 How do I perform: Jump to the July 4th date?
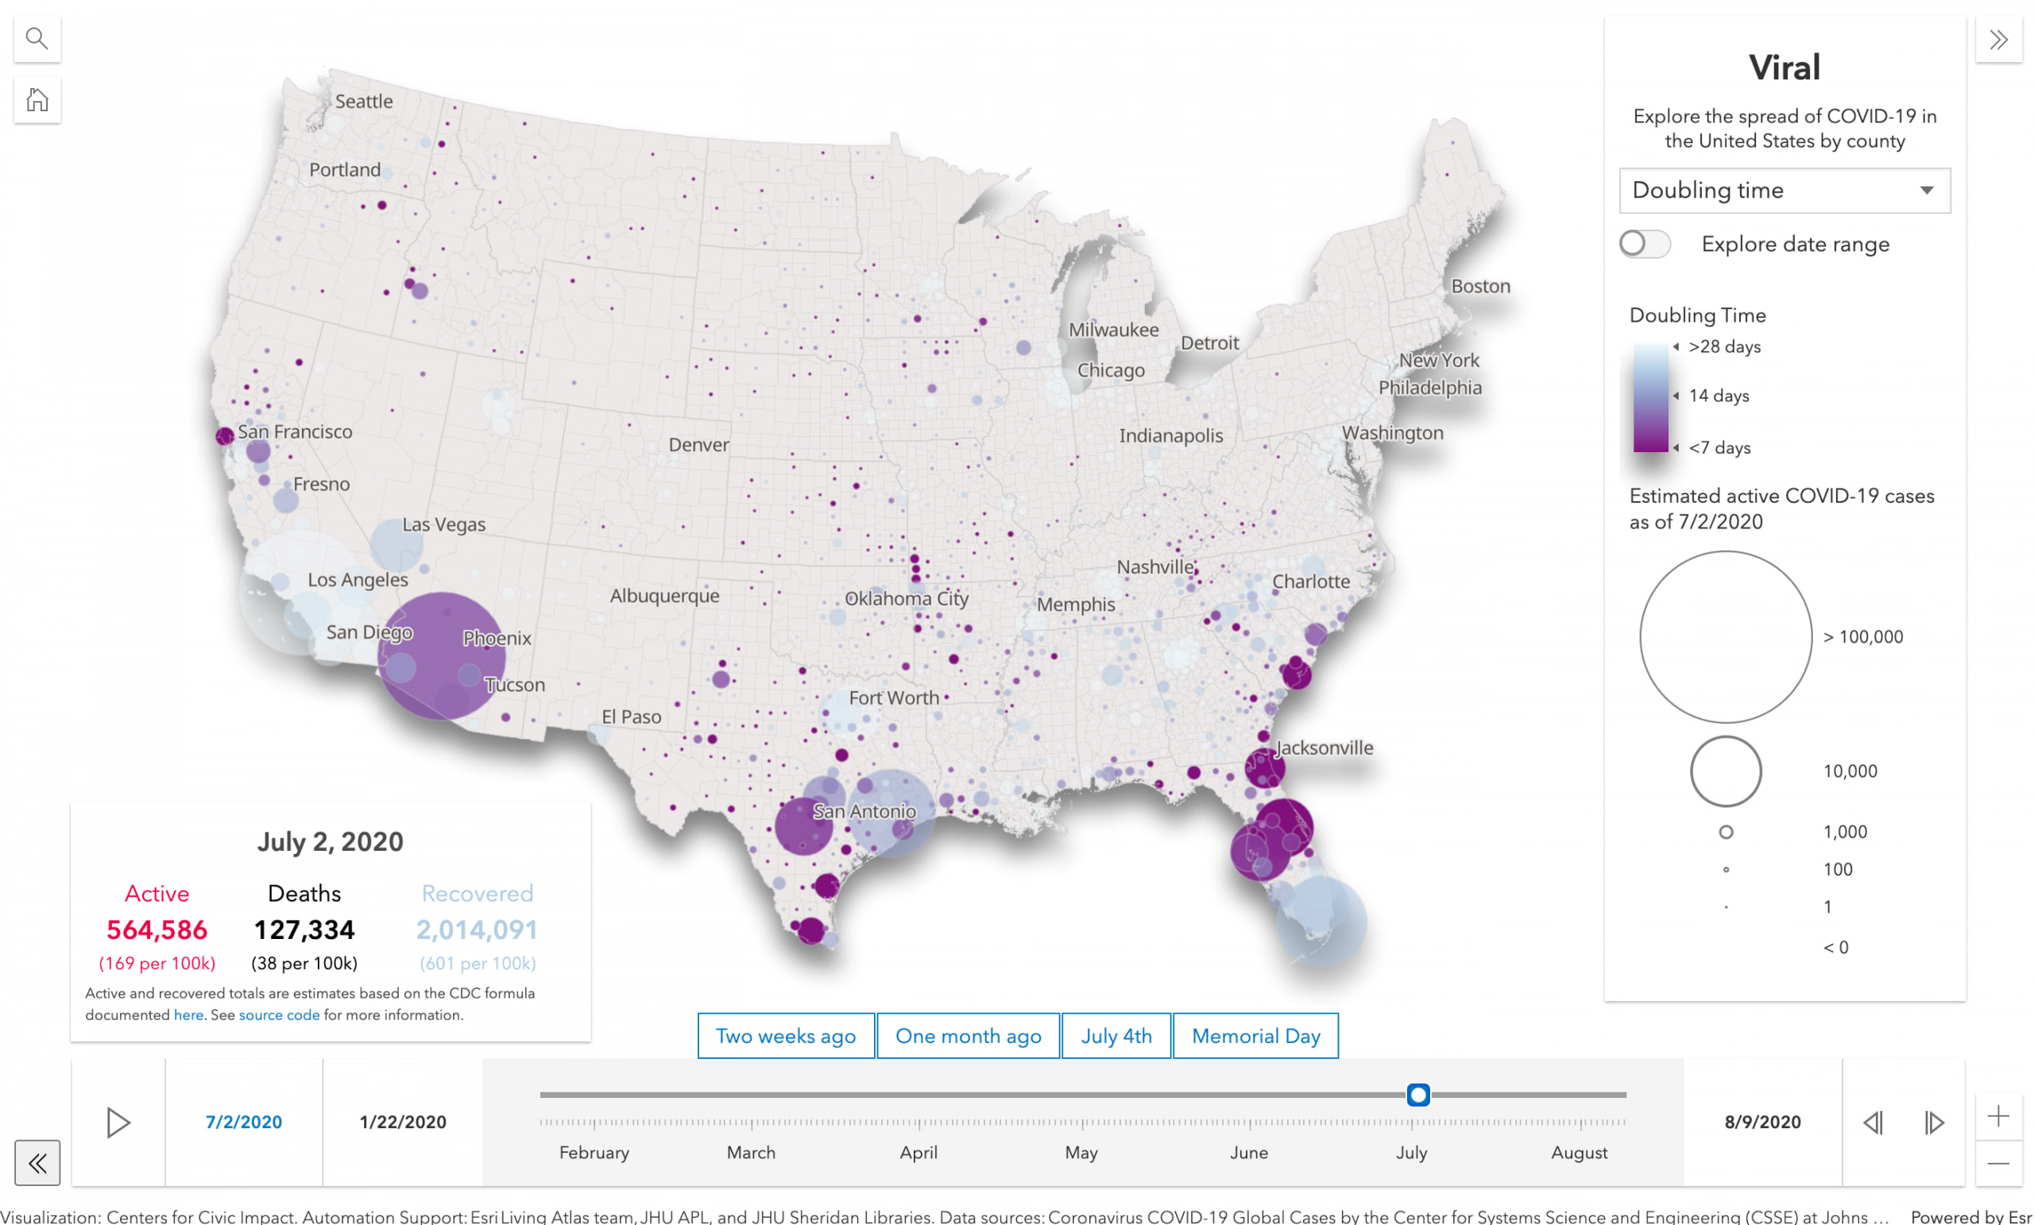1116,1036
